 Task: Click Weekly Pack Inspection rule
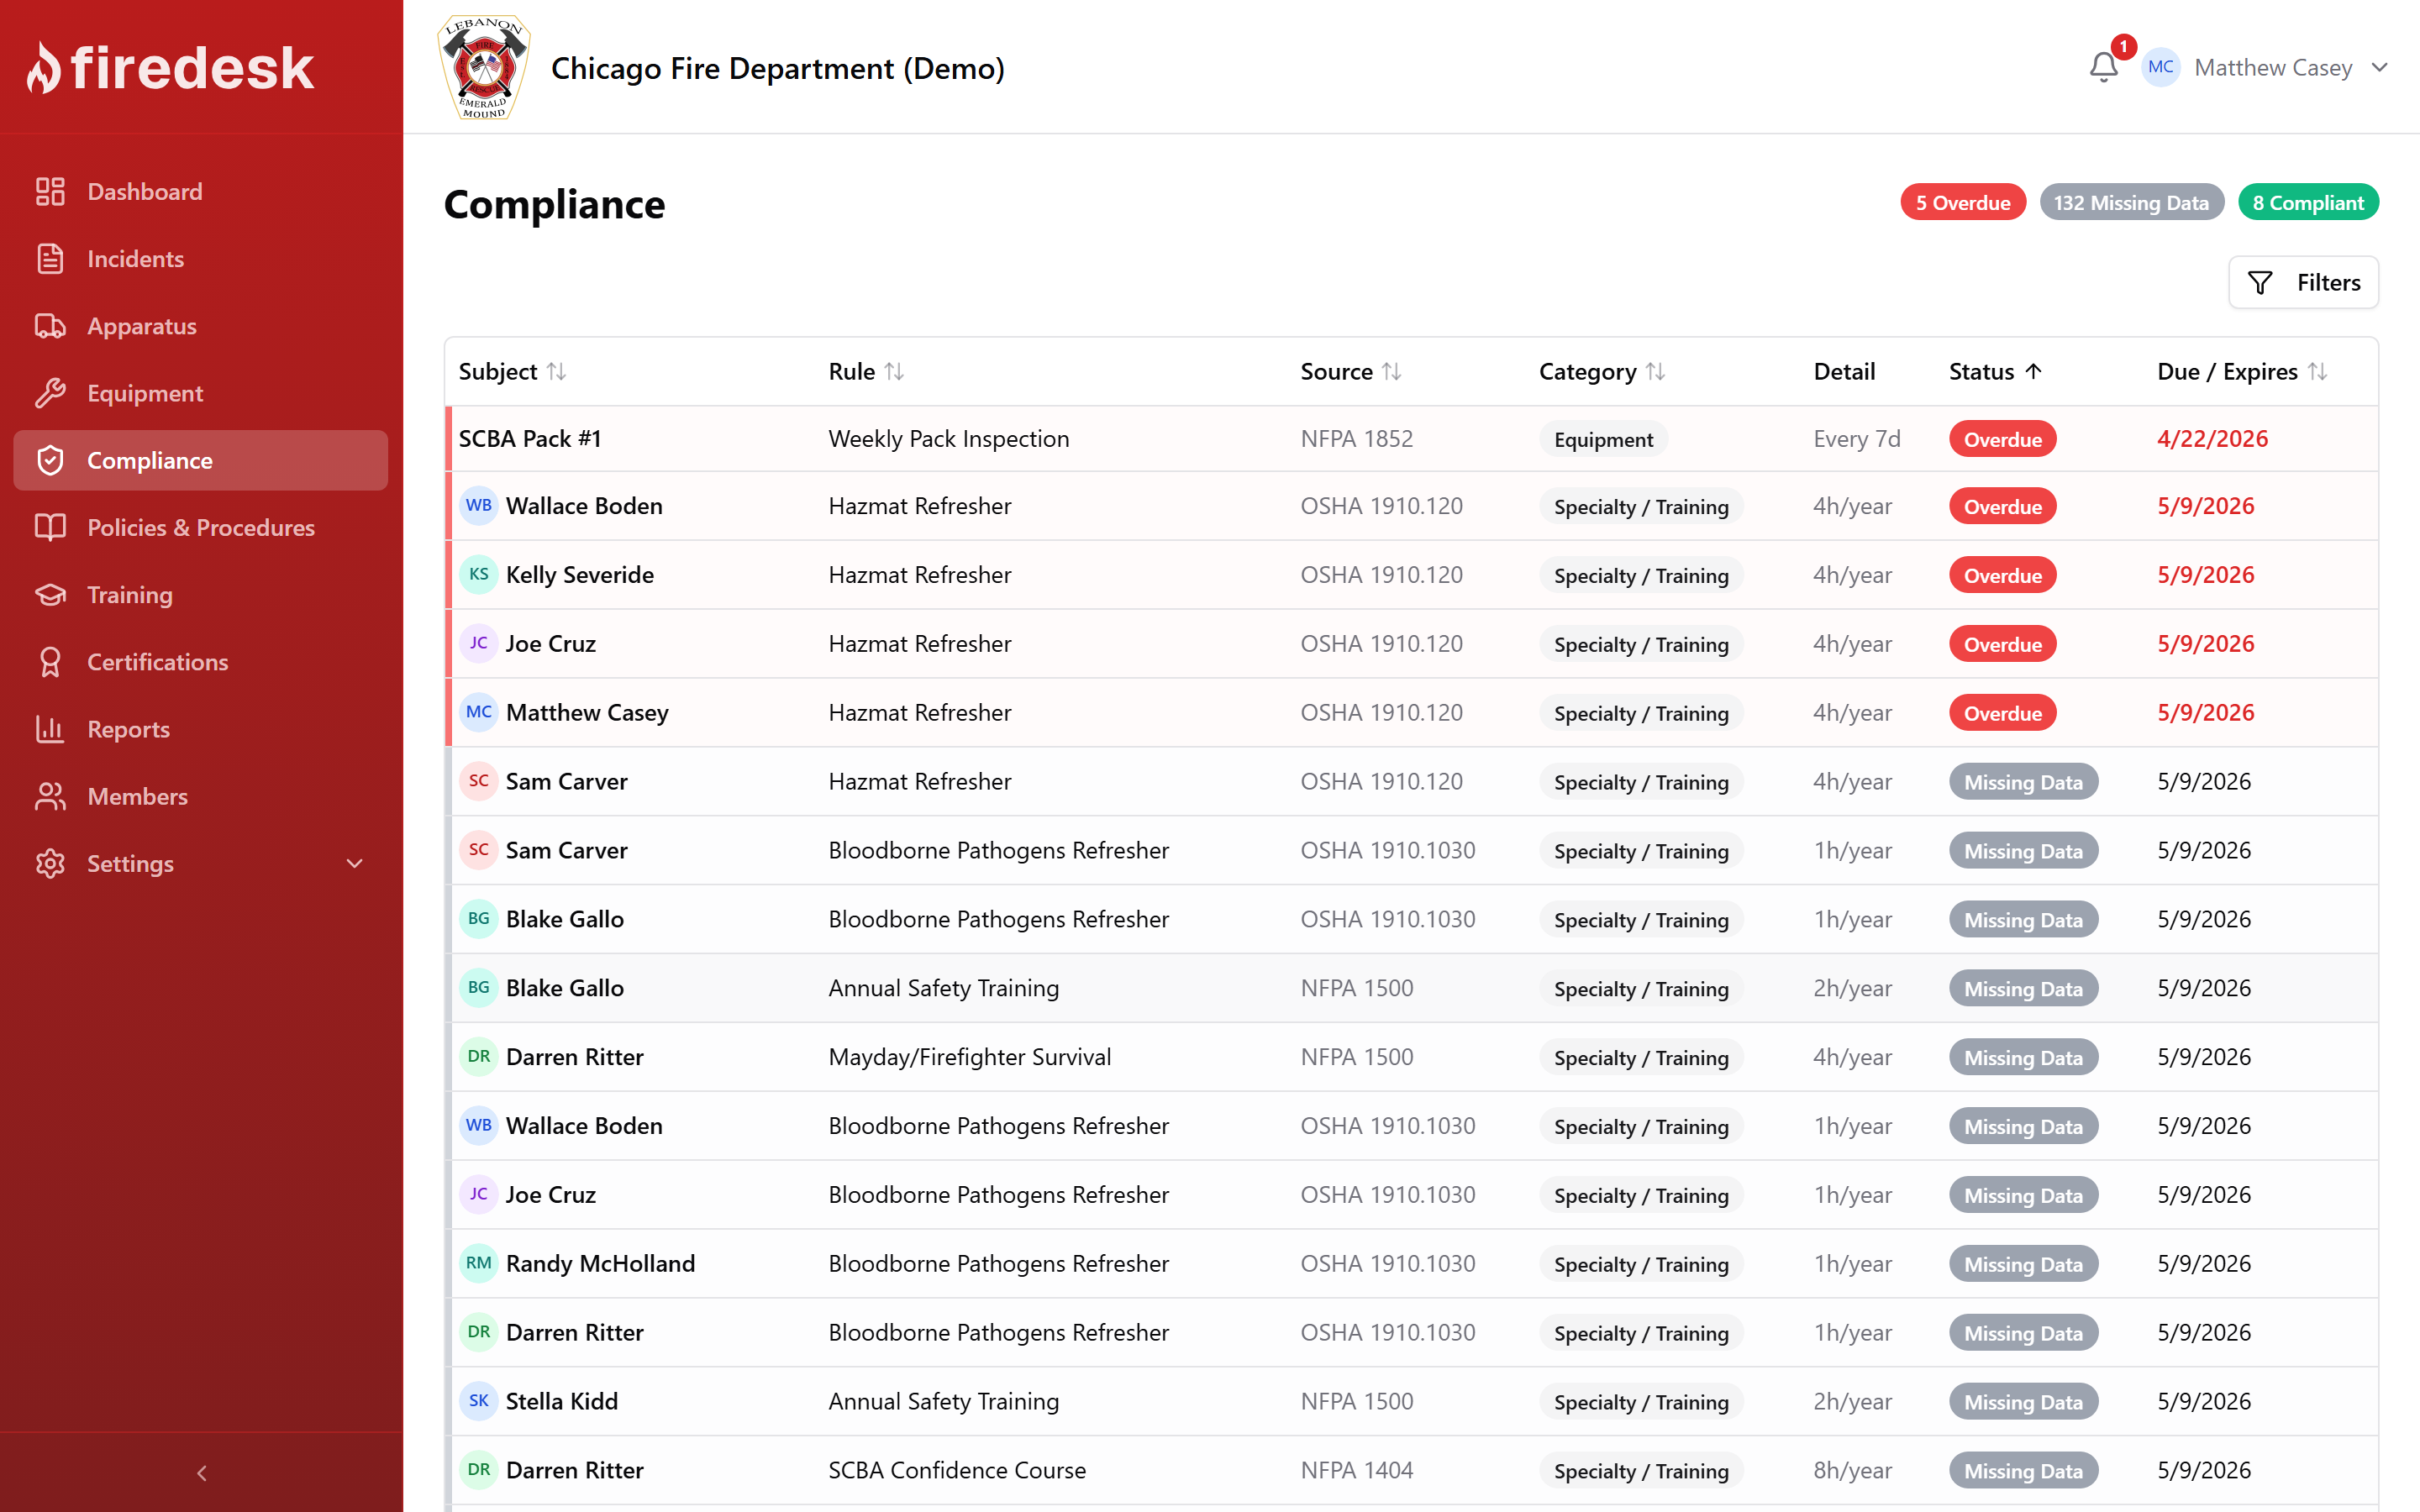click(949, 438)
